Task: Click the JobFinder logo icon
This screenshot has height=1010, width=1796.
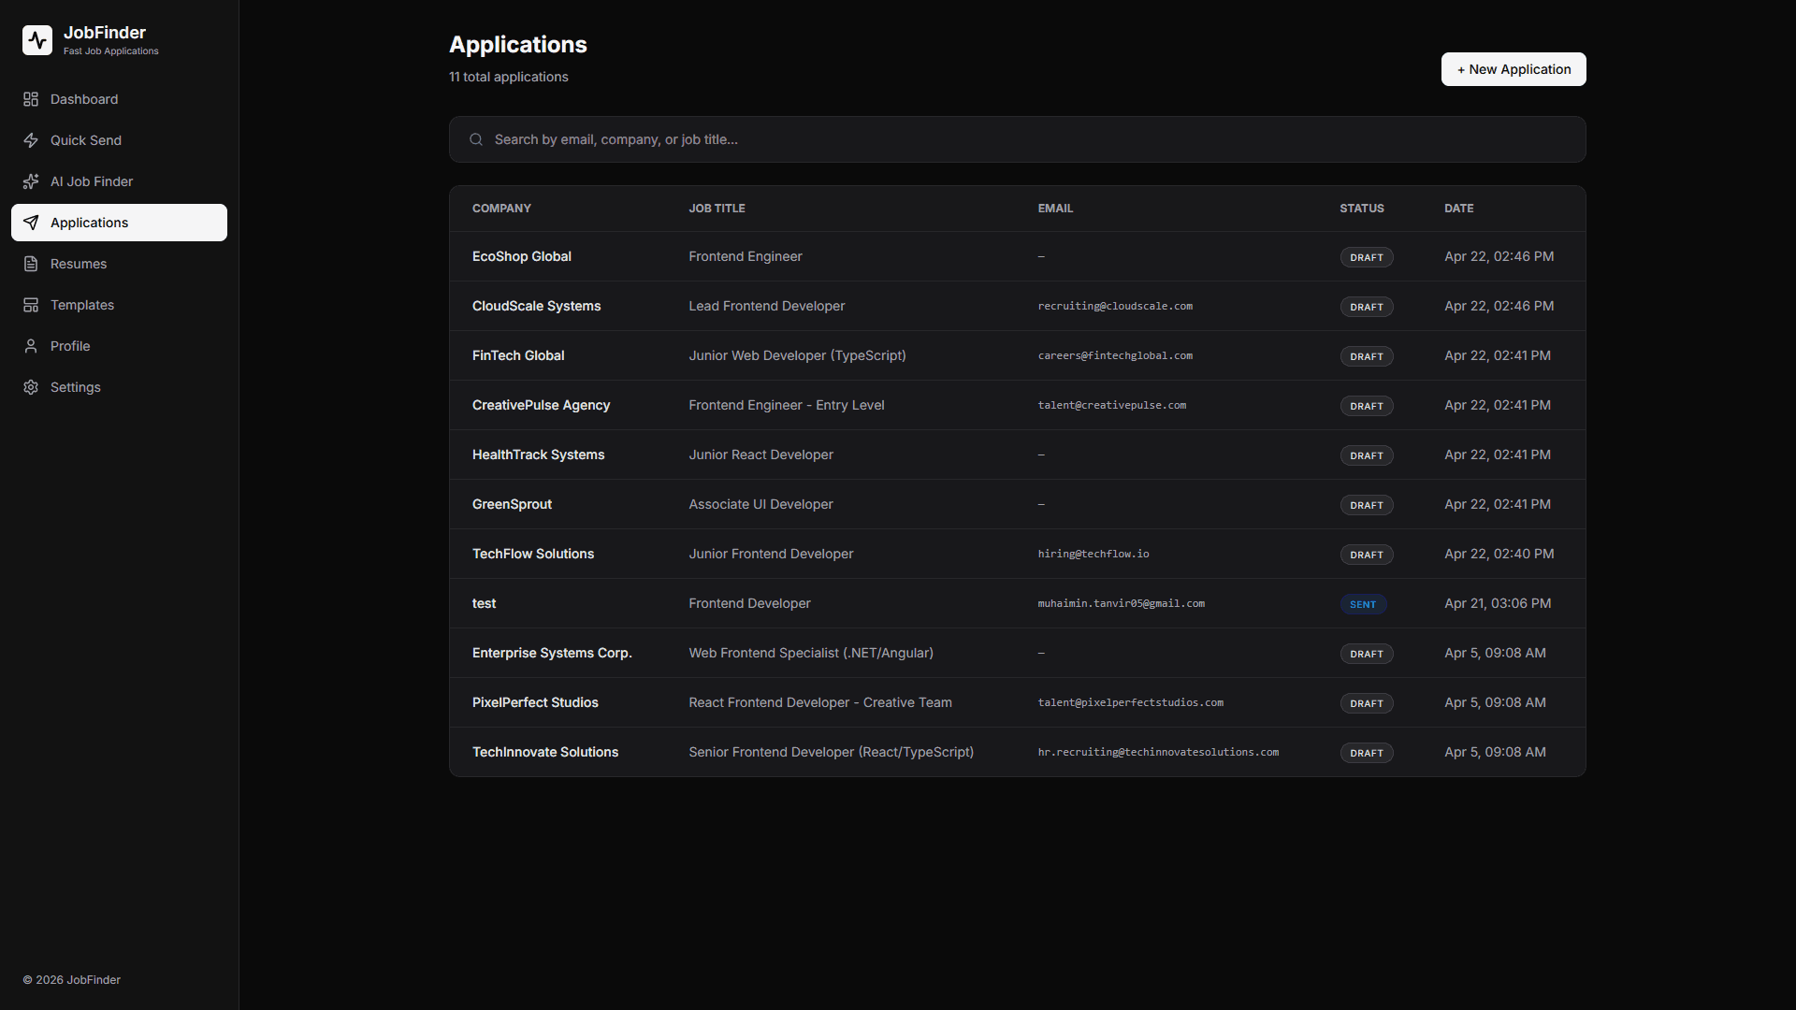Action: (37, 40)
